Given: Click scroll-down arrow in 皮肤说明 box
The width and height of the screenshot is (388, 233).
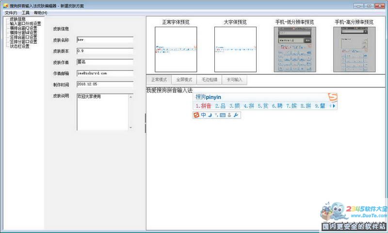Looking at the screenshot, I should tap(130, 128).
